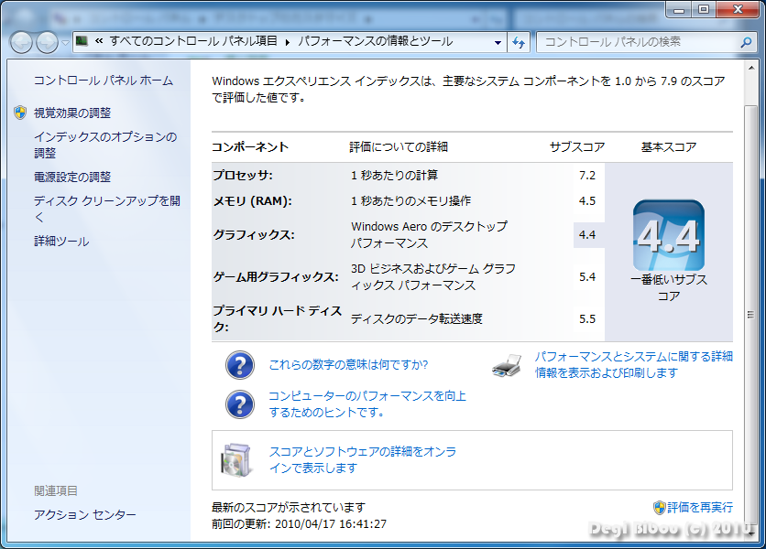The image size is (766, 549).
Task: Focus the コントロール パネルの検索 search box
Action: point(645,42)
